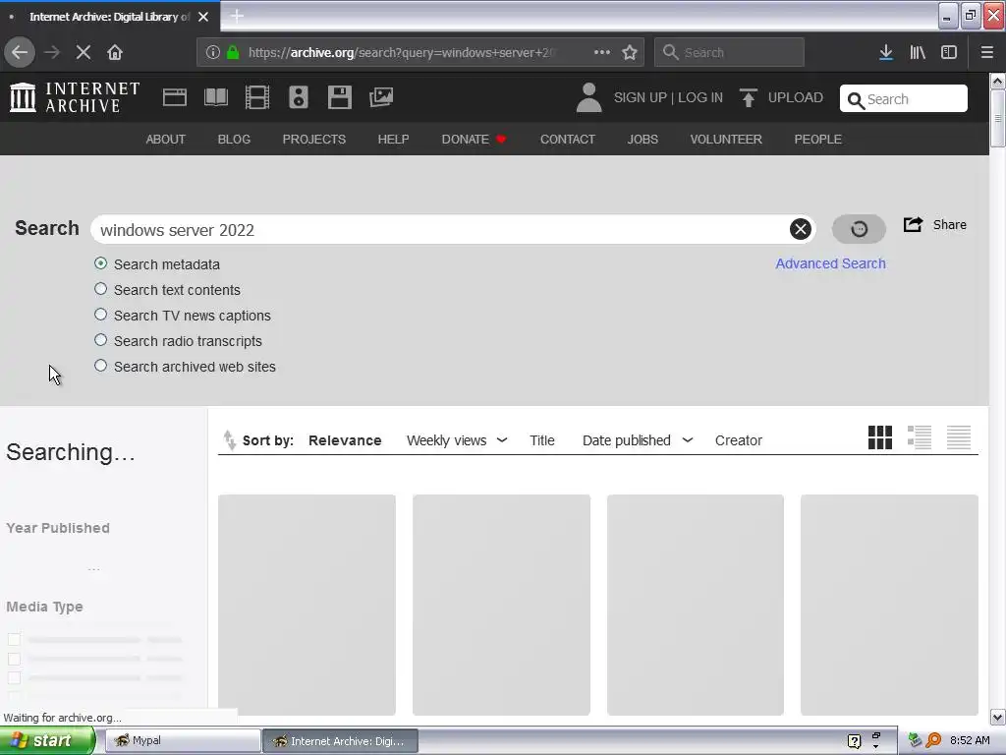Sort results by Relevance
The height and width of the screenshot is (755, 1006).
345,440
